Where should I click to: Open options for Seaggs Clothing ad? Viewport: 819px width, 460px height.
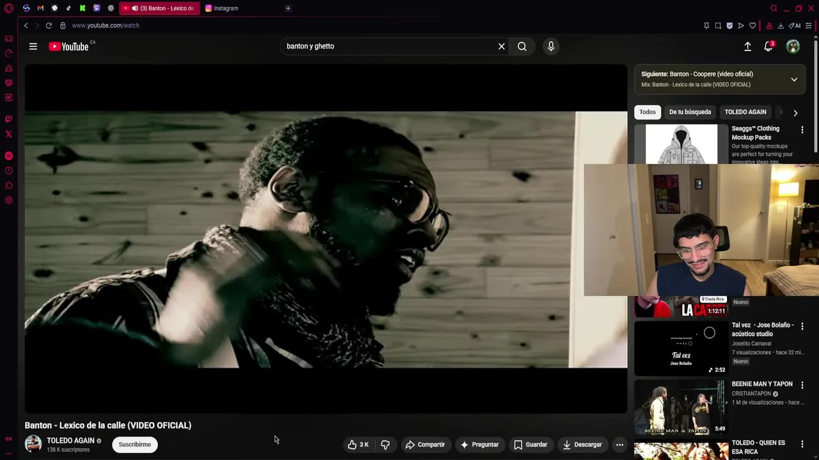point(802,130)
